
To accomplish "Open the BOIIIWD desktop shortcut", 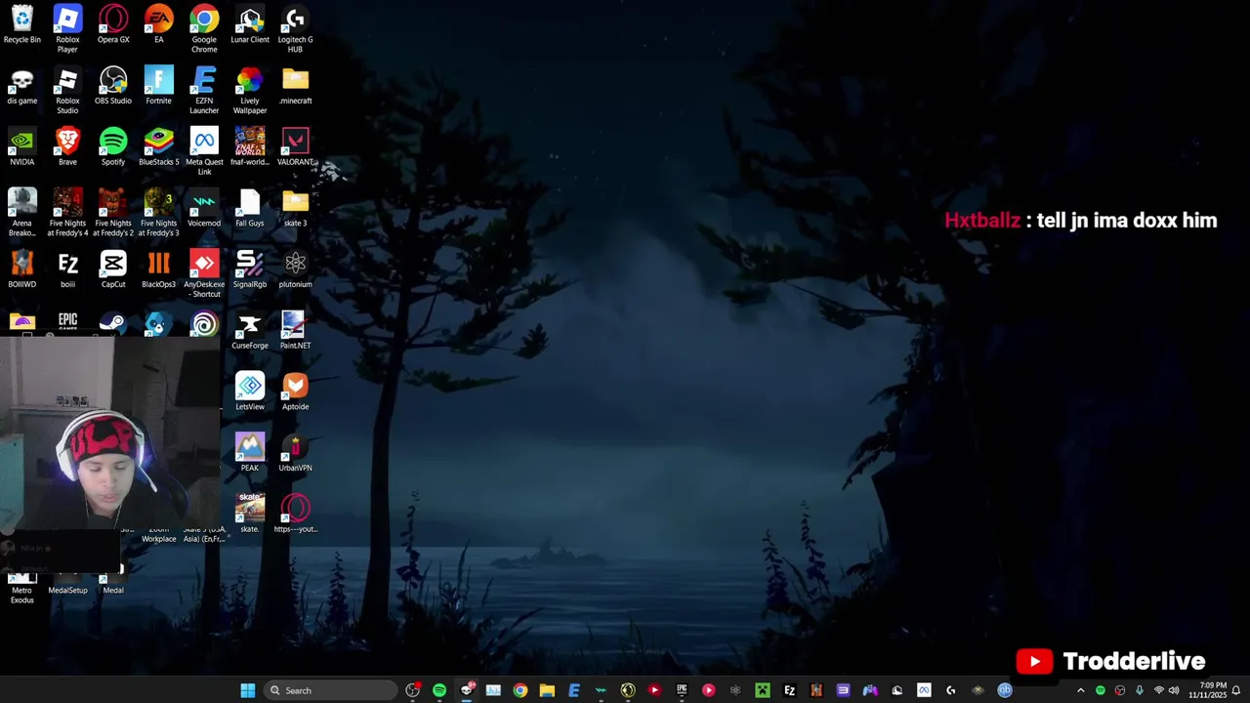I will click(x=21, y=269).
